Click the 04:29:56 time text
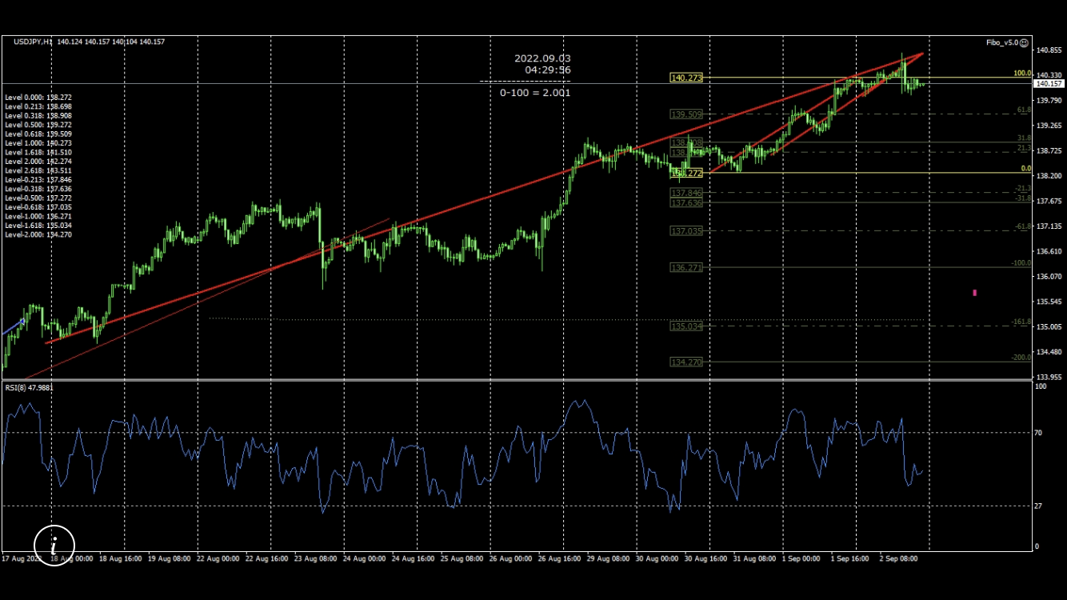 click(x=548, y=70)
